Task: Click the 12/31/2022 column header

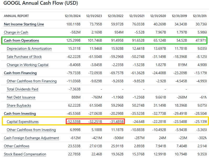Action: (115, 16)
